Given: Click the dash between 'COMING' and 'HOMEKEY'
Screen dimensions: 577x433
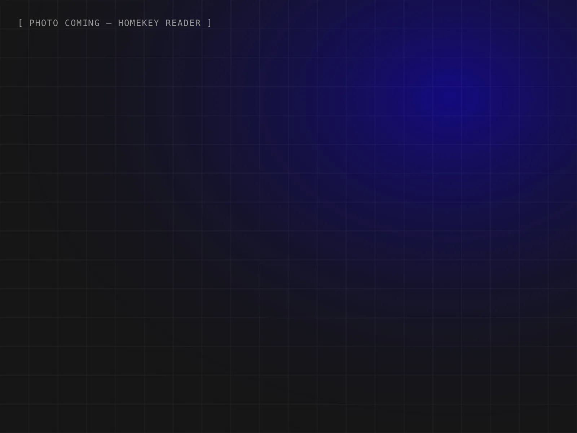Looking at the screenshot, I should click(x=109, y=23).
